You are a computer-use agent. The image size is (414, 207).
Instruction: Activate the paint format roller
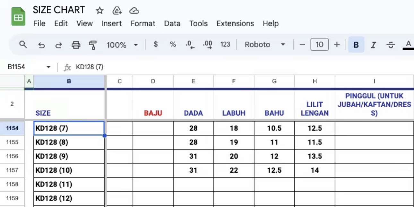coord(93,45)
